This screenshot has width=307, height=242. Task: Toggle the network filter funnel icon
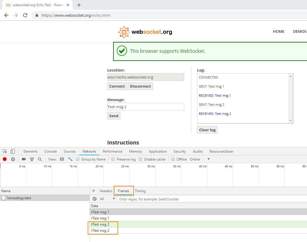click(32, 159)
